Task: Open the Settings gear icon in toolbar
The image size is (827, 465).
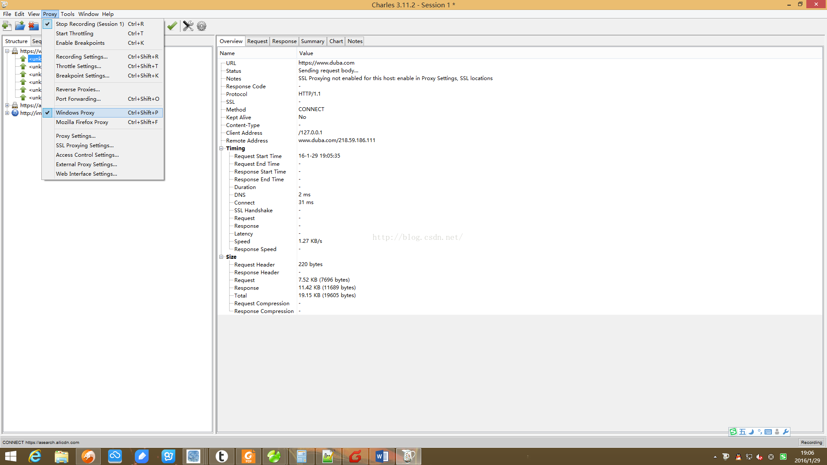Action: [202, 26]
